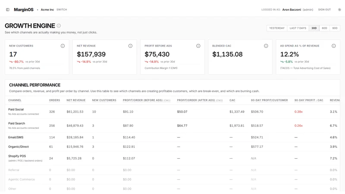This screenshot has height=194, width=345.
Task: Click Email/SMS net revenue $28,185.84
Action: point(75,137)
